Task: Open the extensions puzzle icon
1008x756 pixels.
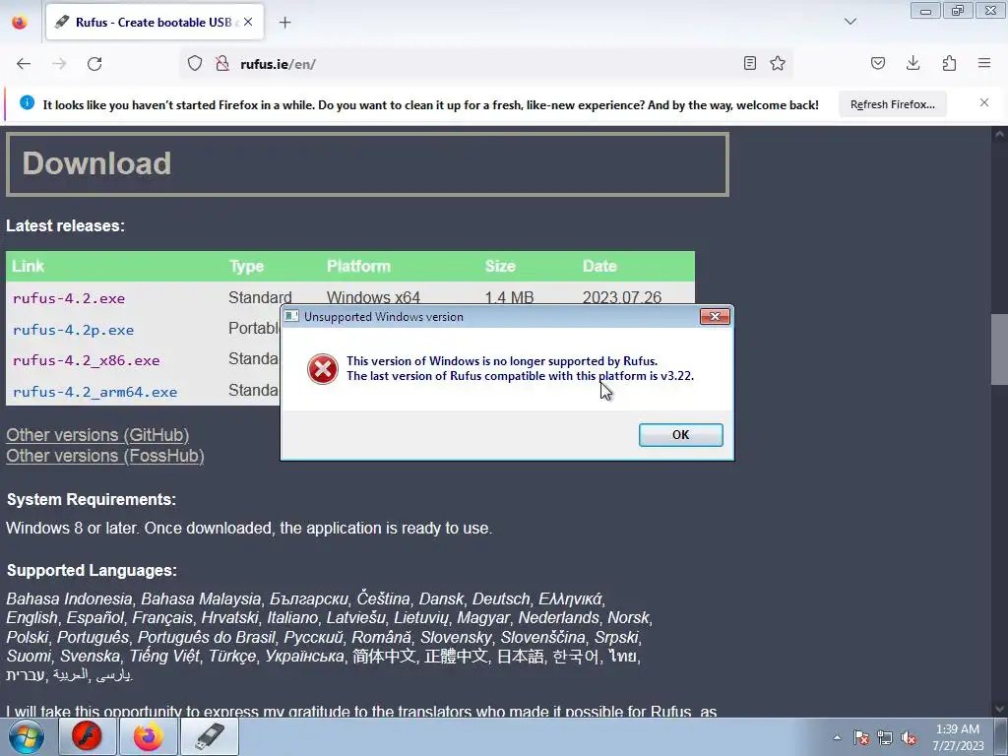Action: pyautogui.click(x=949, y=63)
